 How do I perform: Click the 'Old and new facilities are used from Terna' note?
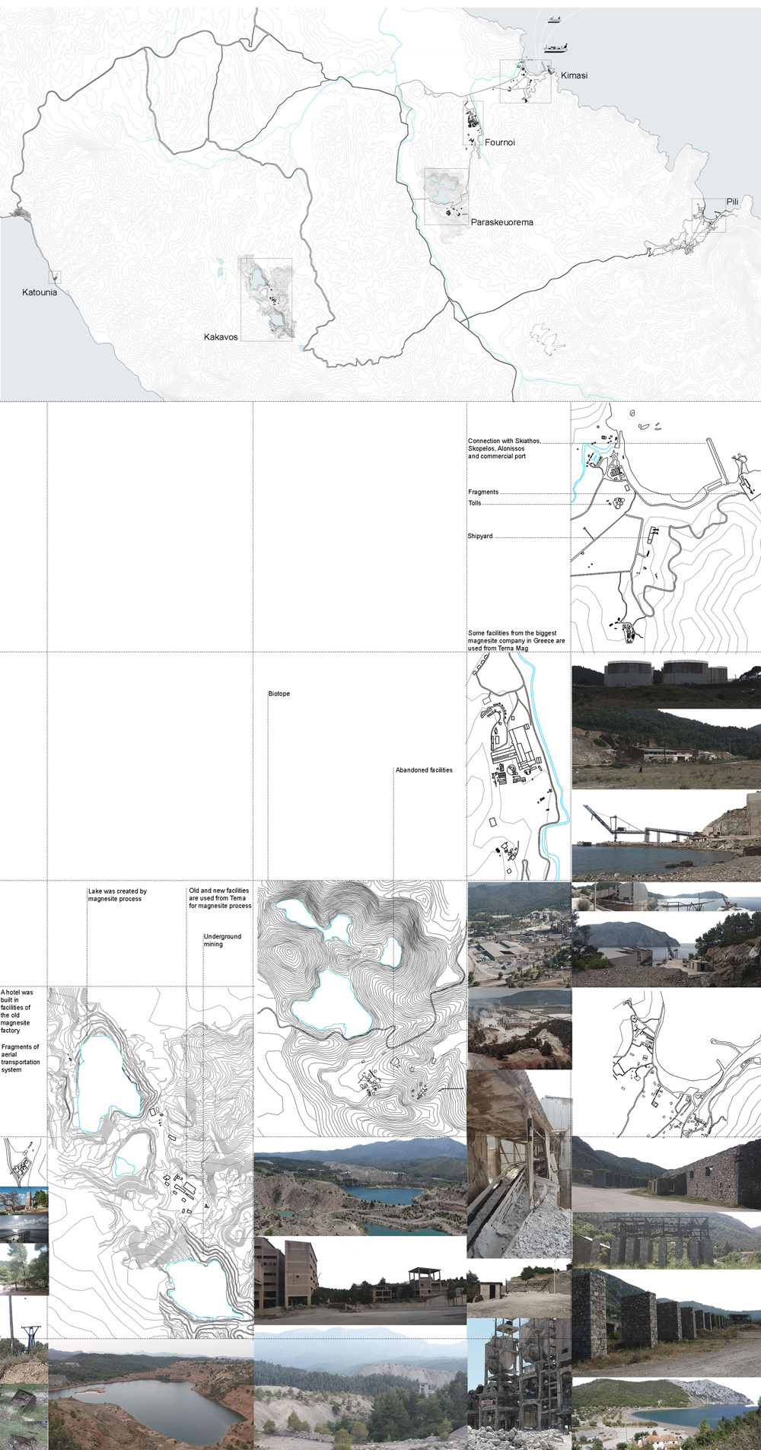(x=220, y=897)
